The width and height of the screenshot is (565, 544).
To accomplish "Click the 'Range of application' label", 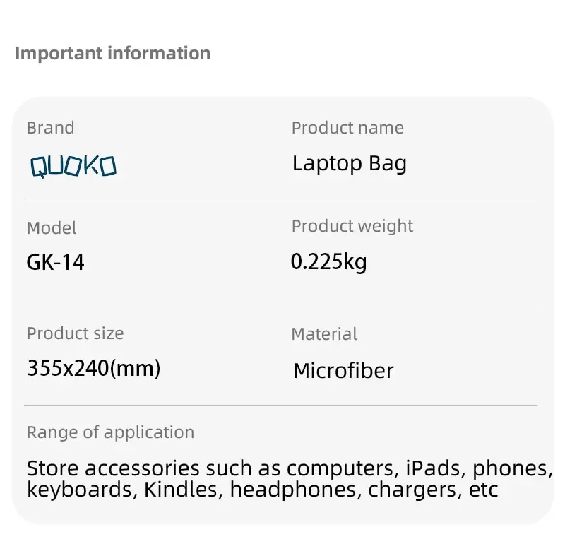I will tap(110, 432).
